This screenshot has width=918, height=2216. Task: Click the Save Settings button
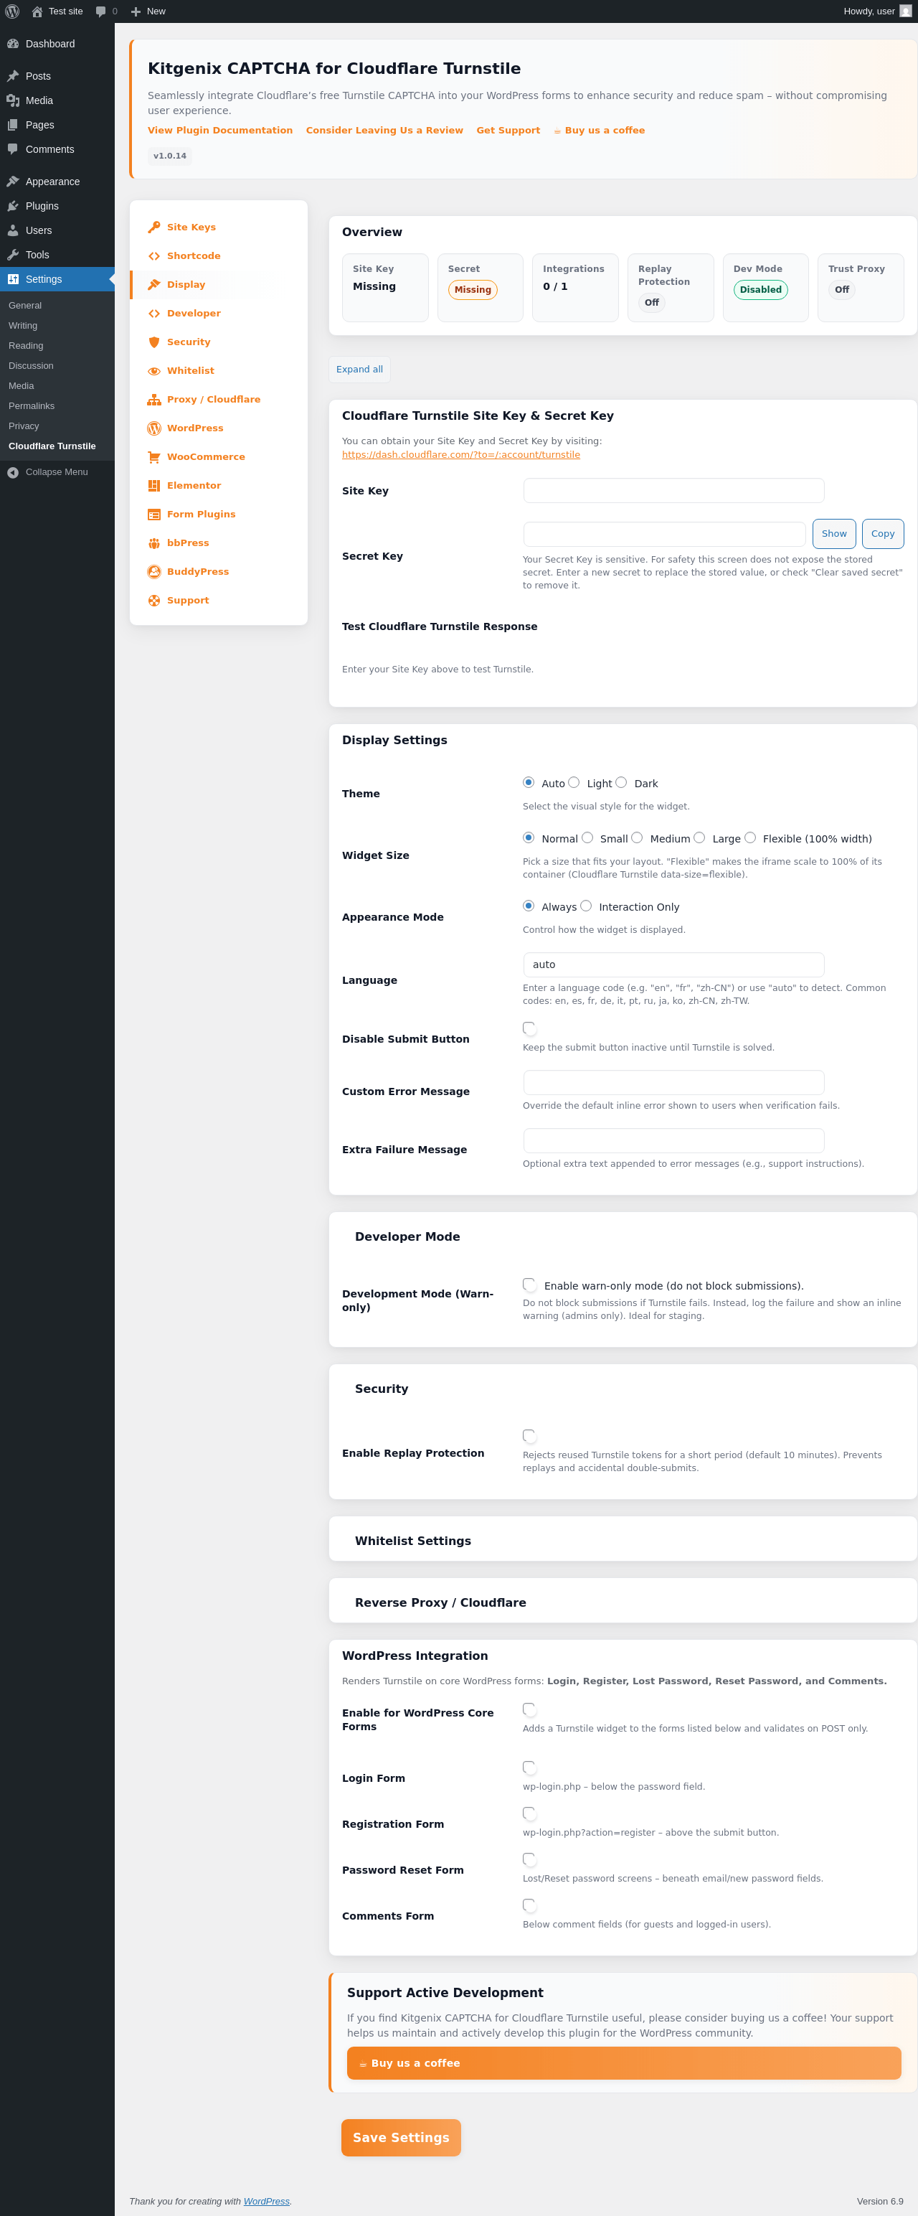[x=401, y=2138]
